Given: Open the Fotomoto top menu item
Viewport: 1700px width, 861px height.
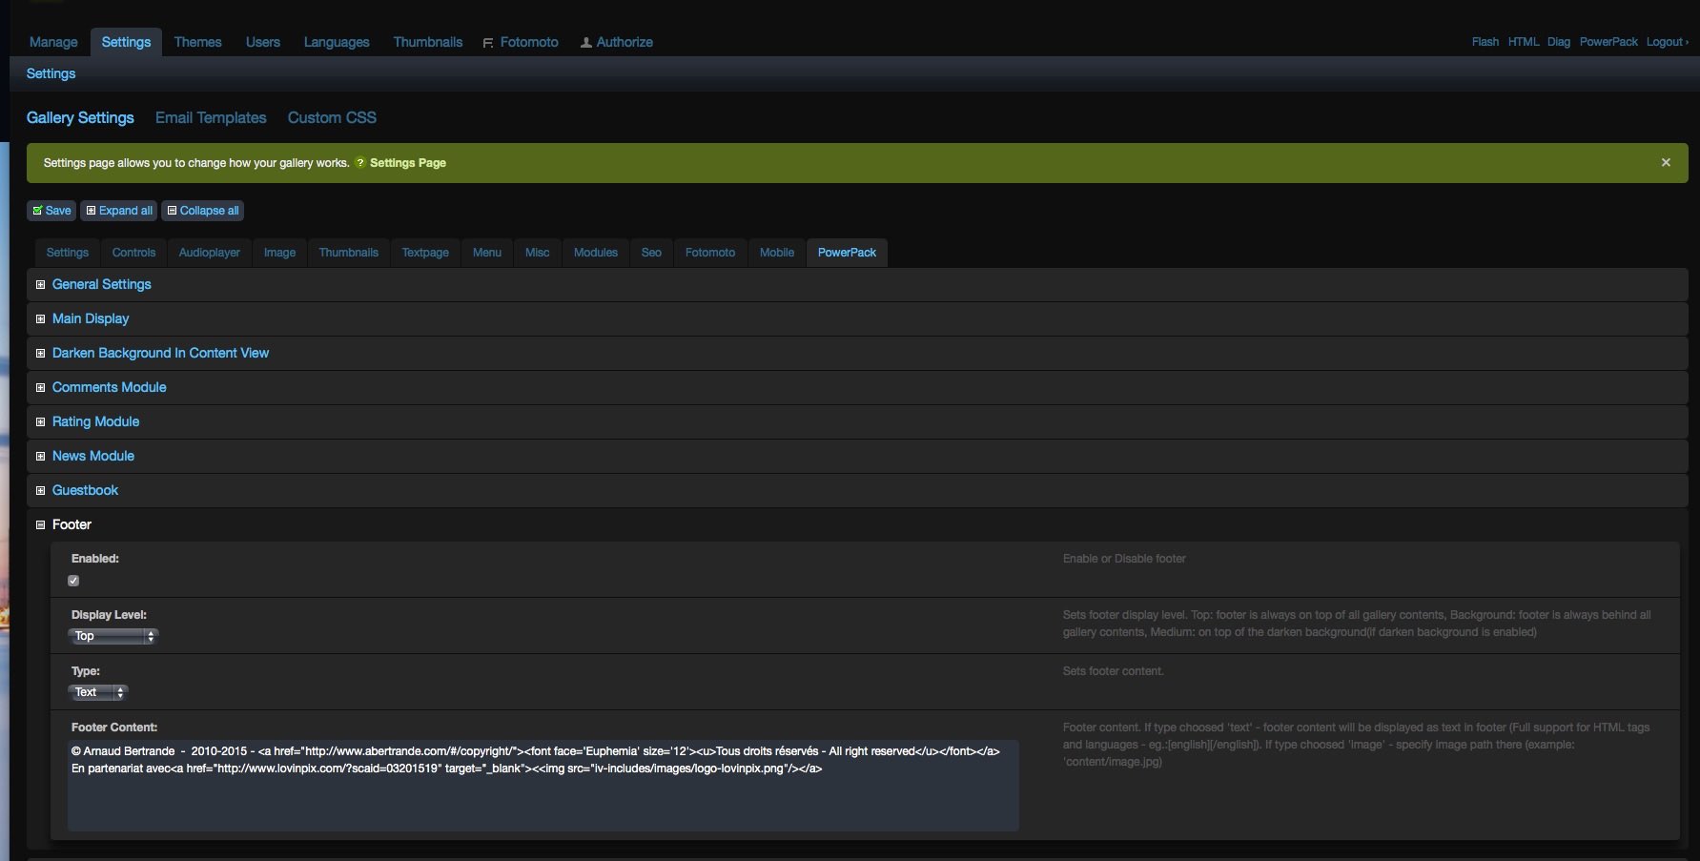Looking at the screenshot, I should (x=521, y=42).
